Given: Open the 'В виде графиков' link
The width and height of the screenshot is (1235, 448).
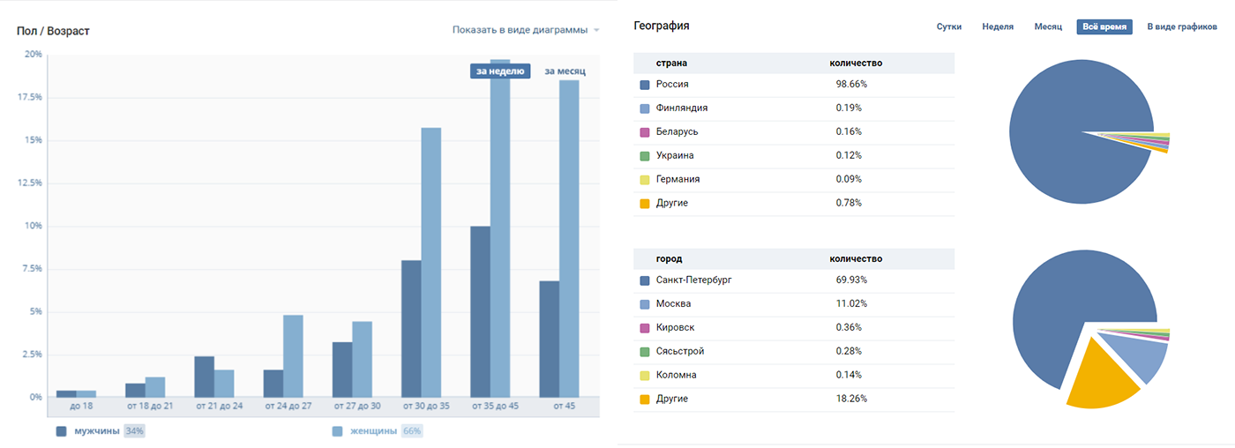Looking at the screenshot, I should point(1182,27).
